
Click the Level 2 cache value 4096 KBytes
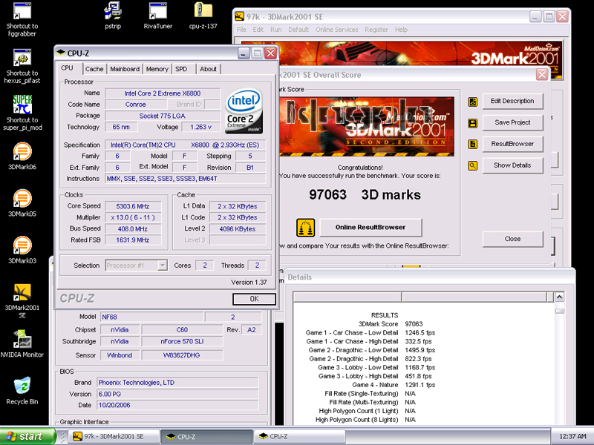click(x=238, y=229)
